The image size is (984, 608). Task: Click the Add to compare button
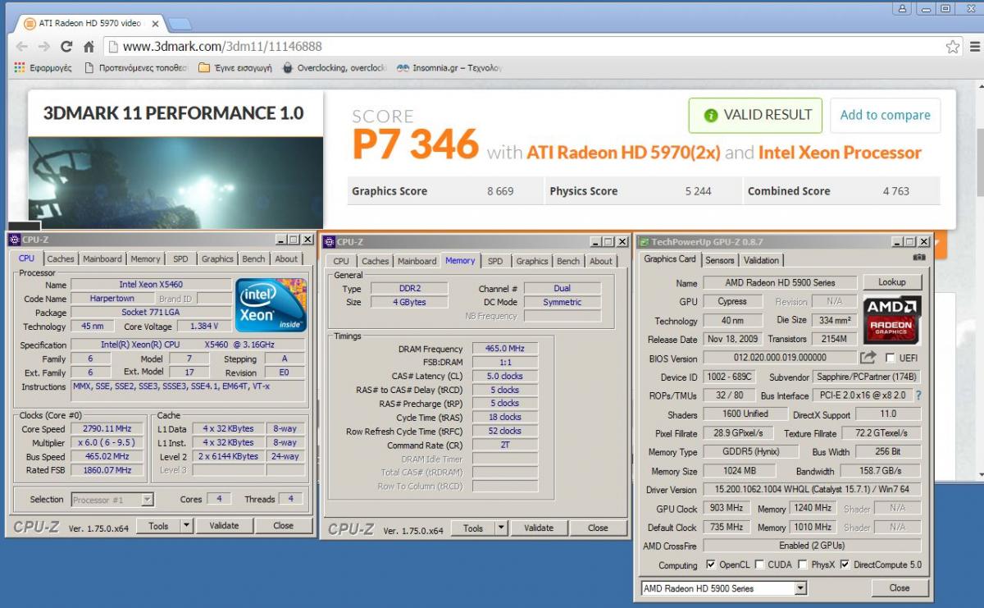pyautogui.click(x=885, y=115)
